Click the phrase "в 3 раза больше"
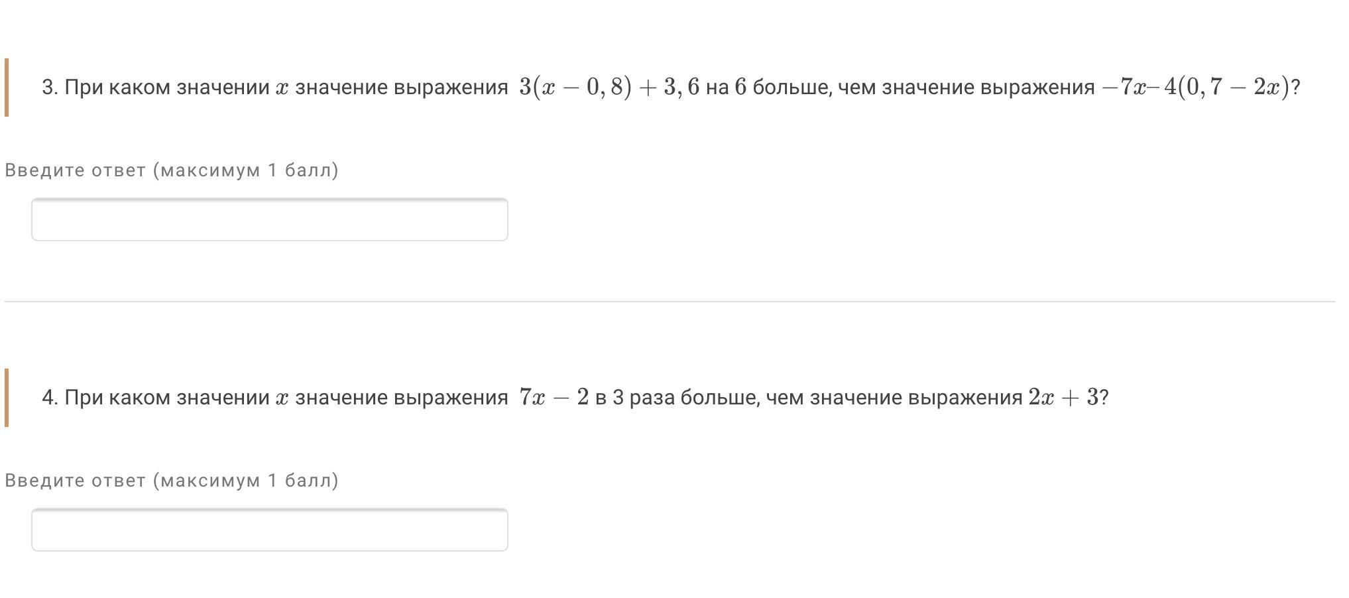Viewport: 1349px width, 598px height. pyautogui.click(x=676, y=398)
